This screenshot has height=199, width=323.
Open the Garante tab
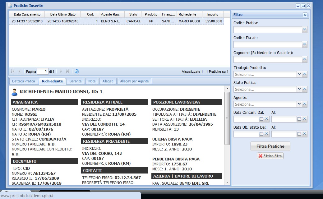(x=76, y=81)
